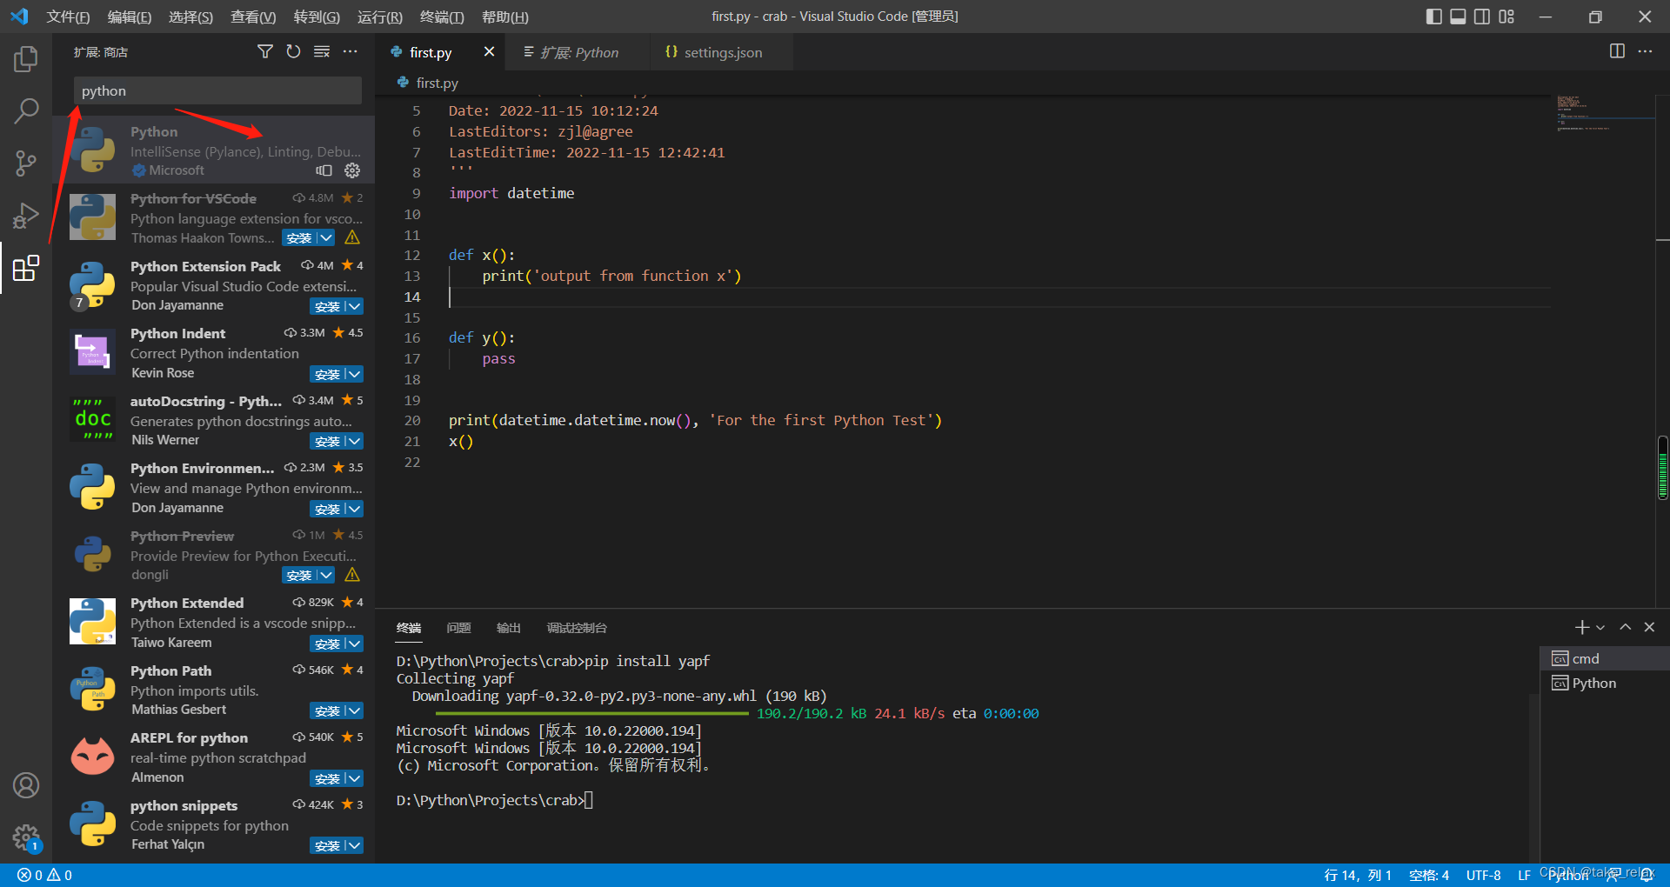Click errors and warnings status indicator
1670x887 pixels.
coord(45,875)
